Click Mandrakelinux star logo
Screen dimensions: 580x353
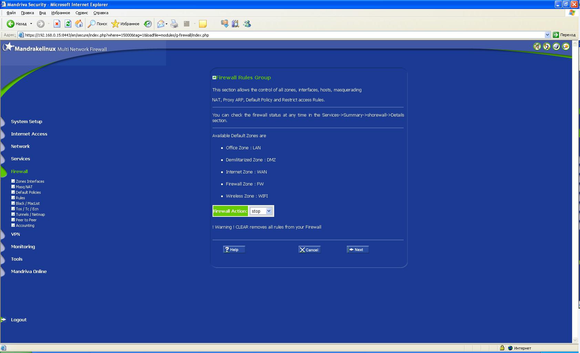click(x=8, y=47)
